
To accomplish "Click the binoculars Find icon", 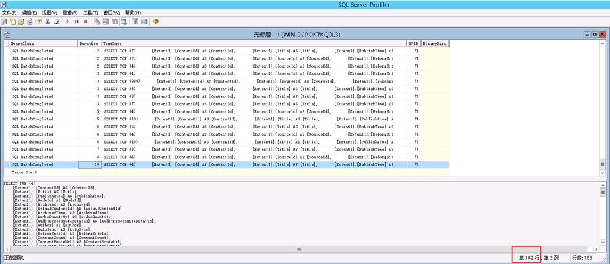I will (46, 21).
